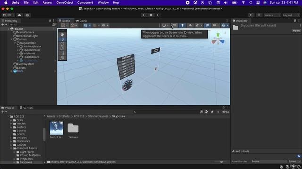
Task: Select the Scale tool in scene overlay
Action: click(62, 48)
